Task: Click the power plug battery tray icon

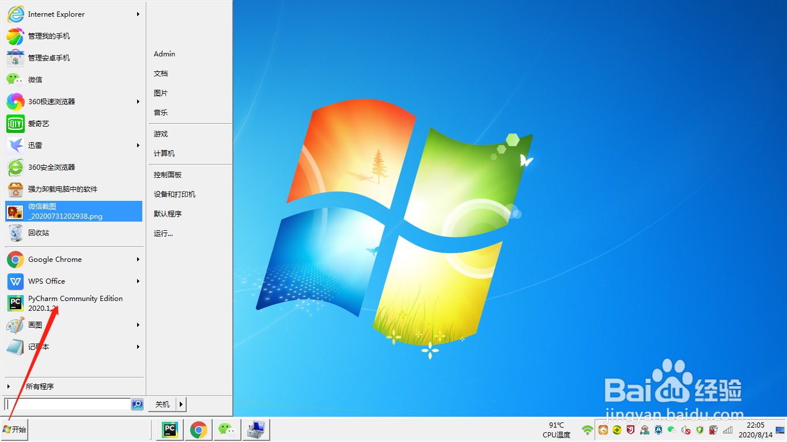Action: 713,429
